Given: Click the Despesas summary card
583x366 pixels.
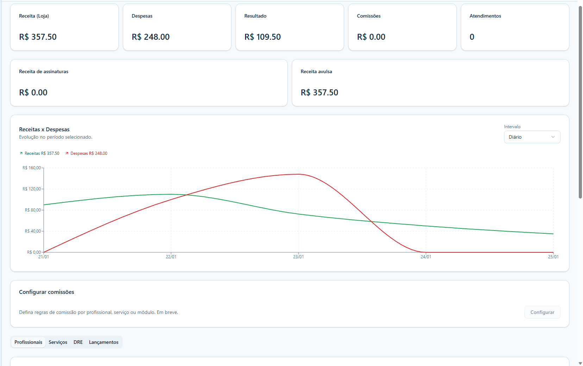Looking at the screenshot, I should tap(177, 27).
